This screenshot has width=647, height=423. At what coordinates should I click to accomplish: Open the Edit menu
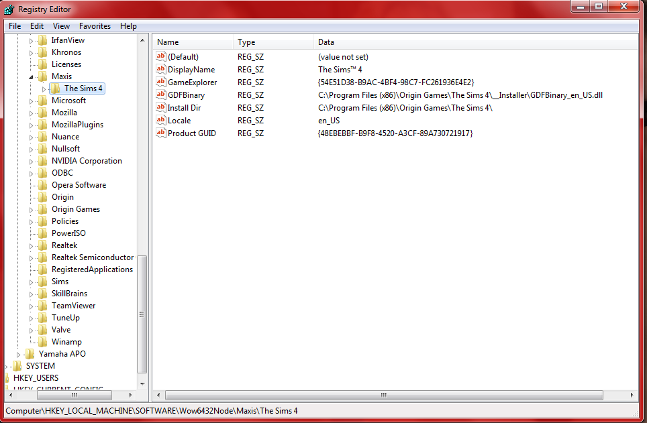pos(37,26)
